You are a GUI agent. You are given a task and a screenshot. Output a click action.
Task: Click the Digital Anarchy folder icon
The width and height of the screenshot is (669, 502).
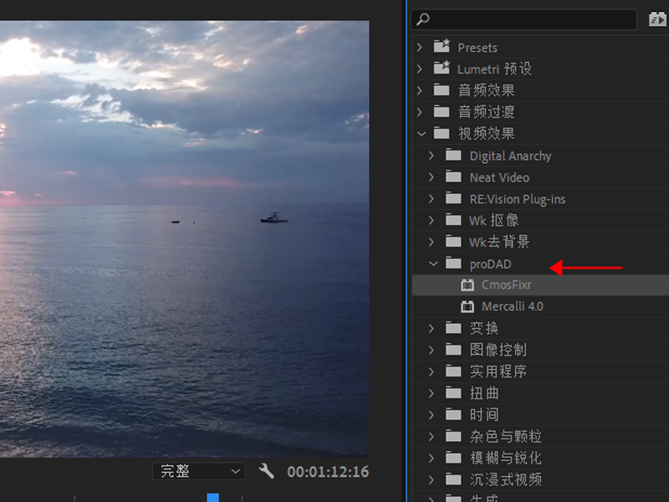(453, 155)
